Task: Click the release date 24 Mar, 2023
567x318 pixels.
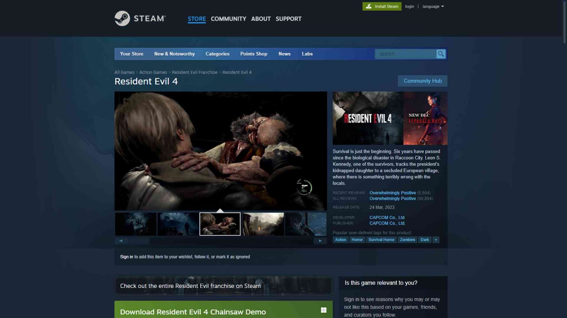Action: click(382, 207)
